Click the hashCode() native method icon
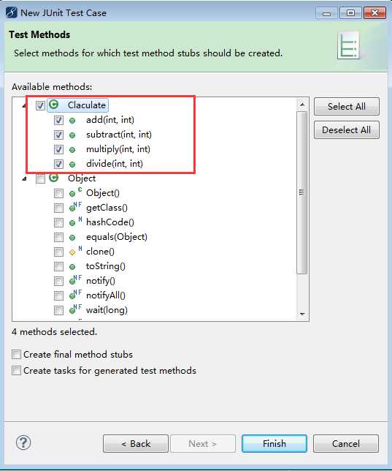392x471 pixels. pyautogui.click(x=75, y=222)
